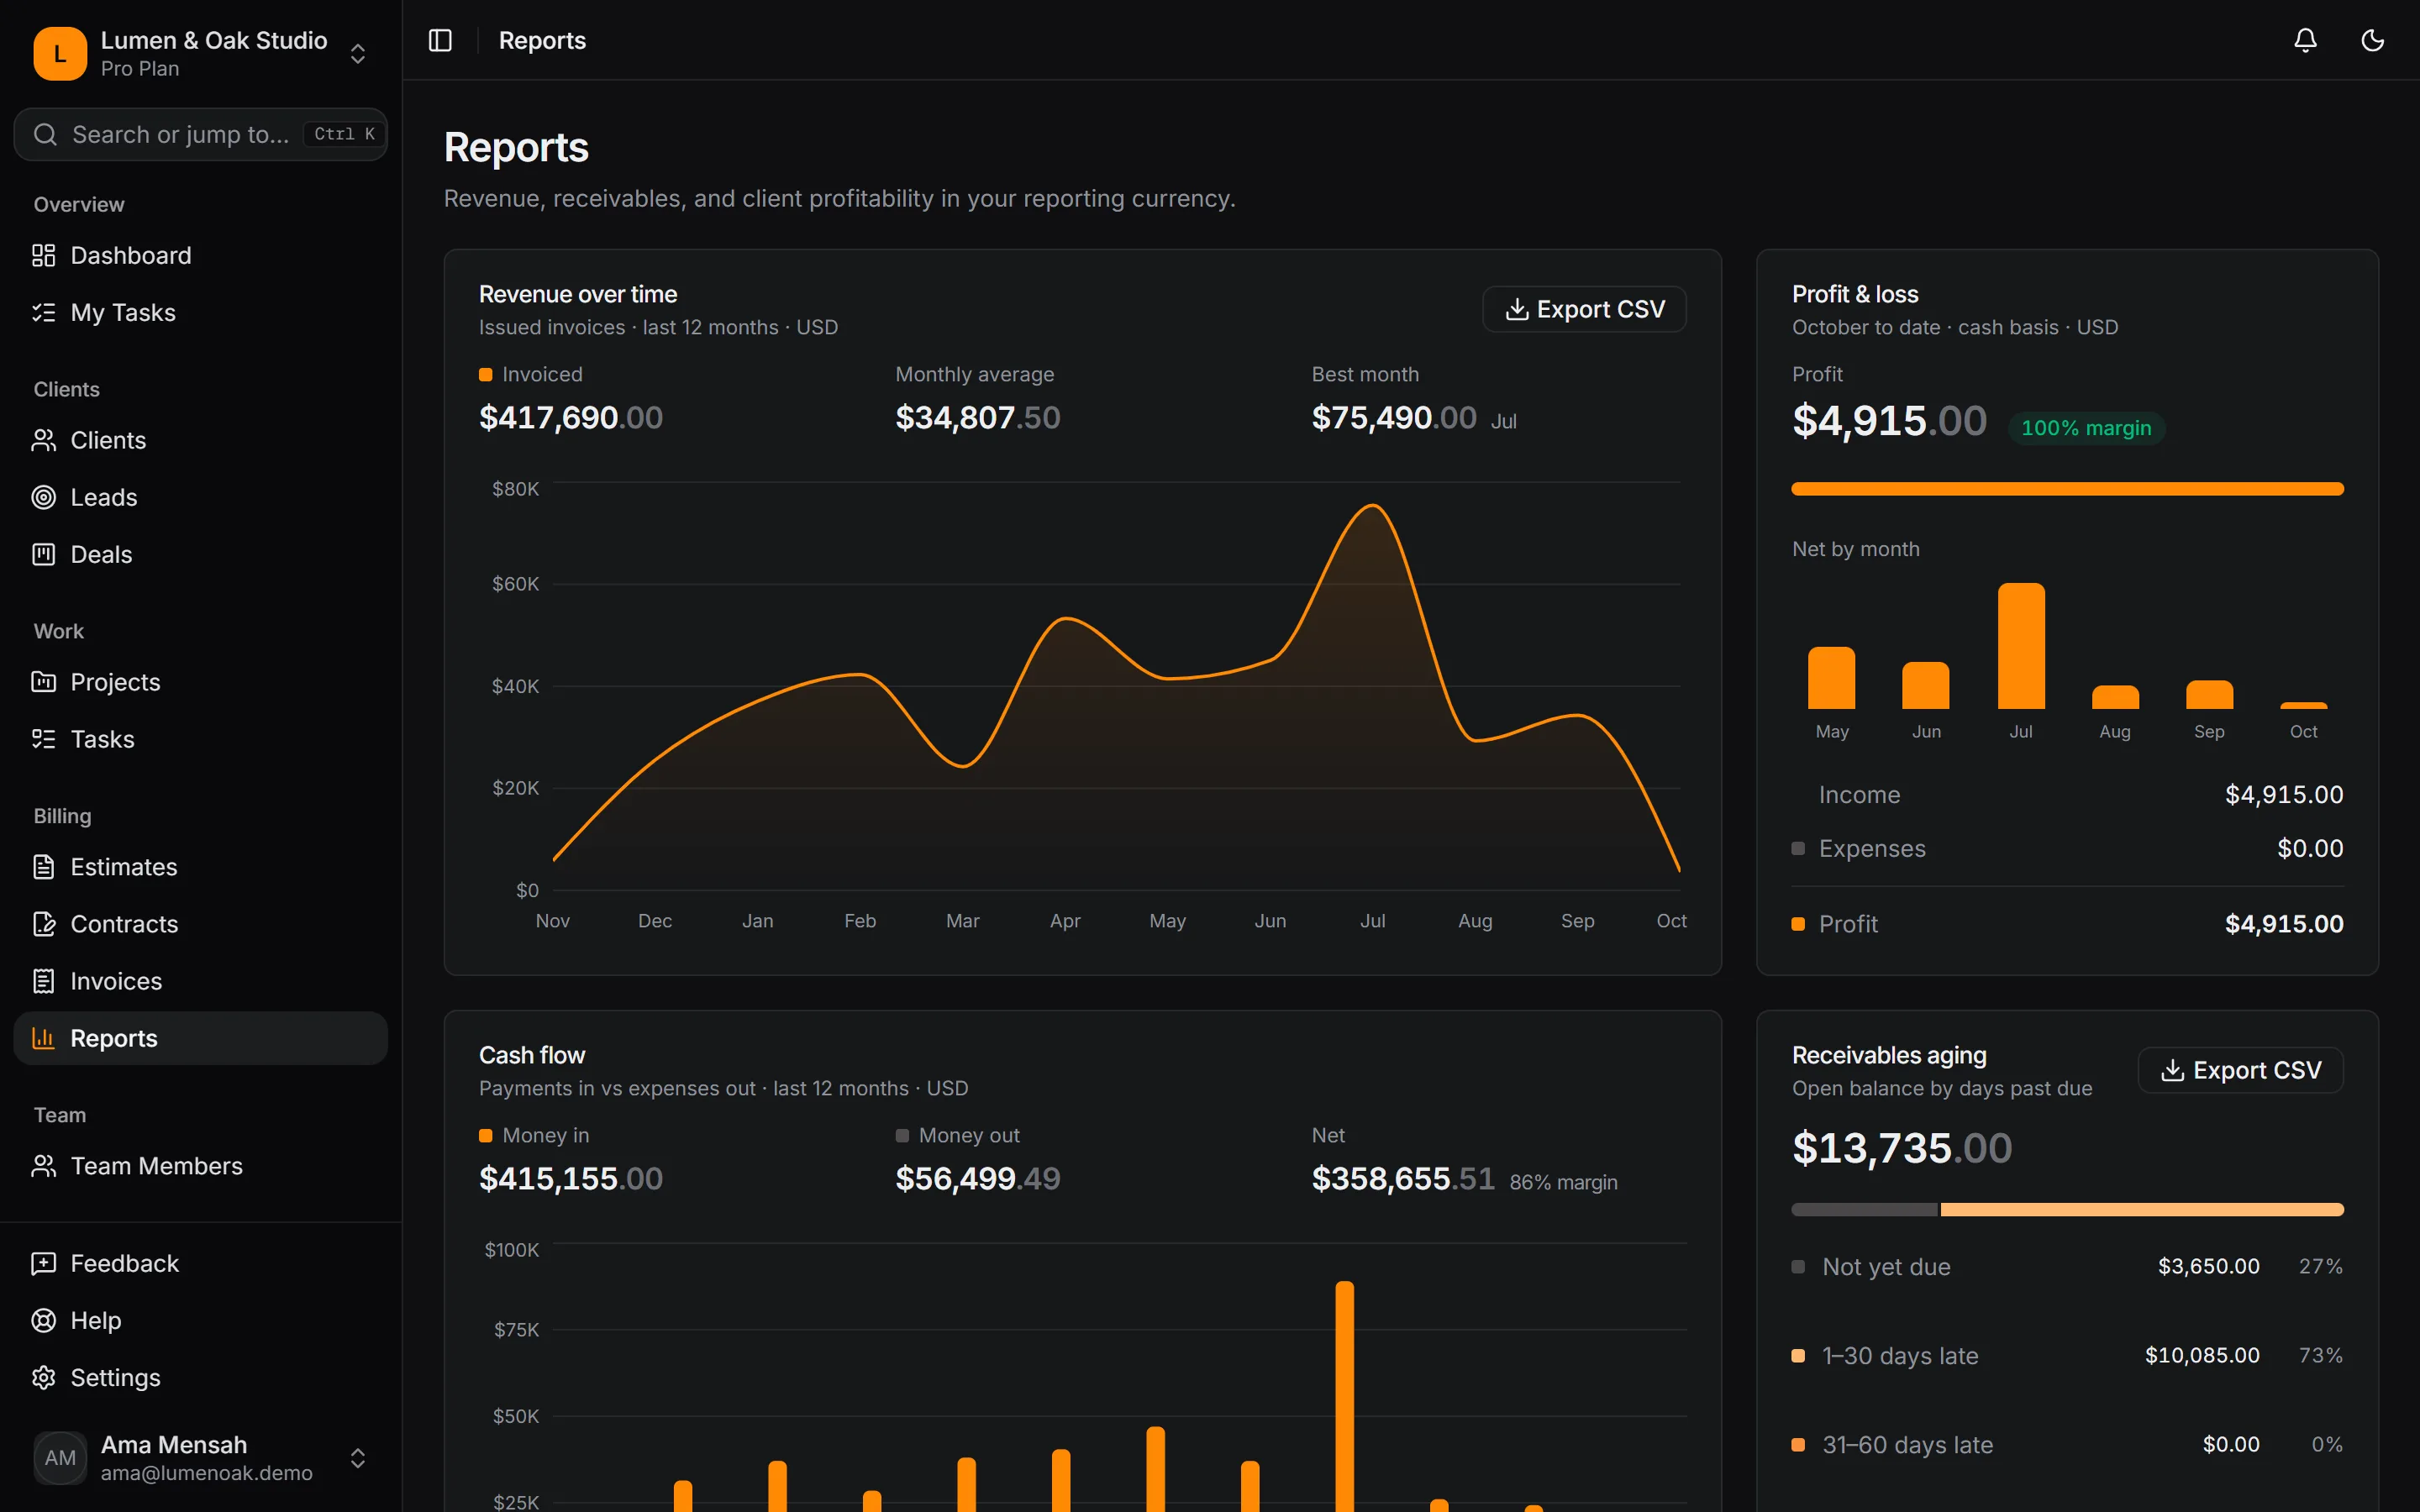Export Revenue over time CSV
The width and height of the screenshot is (2420, 1512).
(1584, 309)
